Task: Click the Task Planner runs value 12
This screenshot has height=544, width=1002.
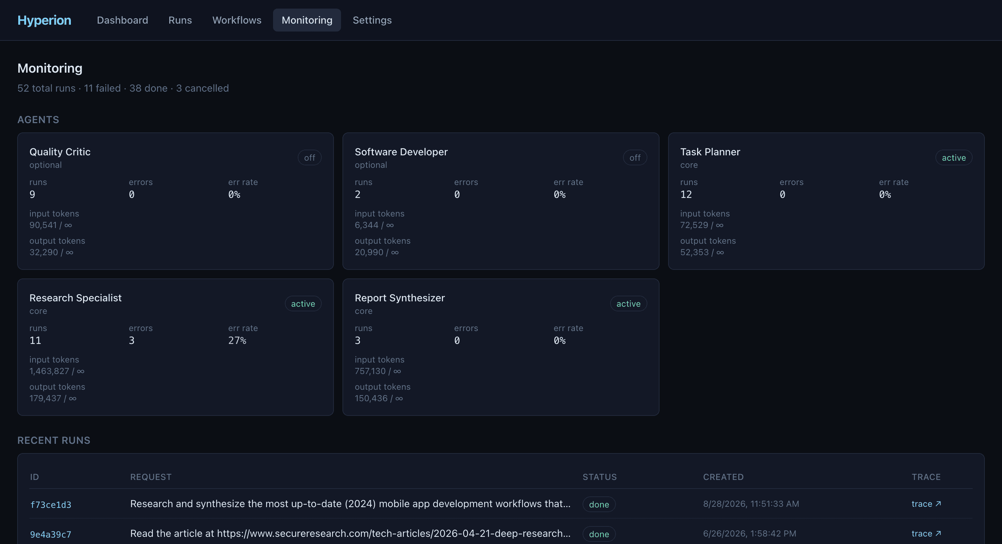Action: tap(686, 195)
